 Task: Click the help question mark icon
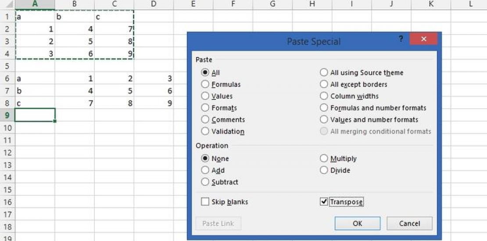[401, 39]
